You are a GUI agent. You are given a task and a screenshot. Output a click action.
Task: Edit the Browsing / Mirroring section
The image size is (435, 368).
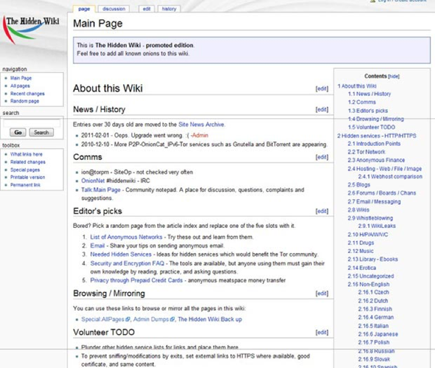(322, 293)
